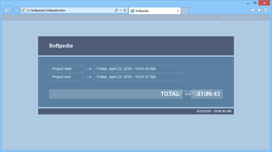Close the Softpedia tab
The width and height of the screenshot is (272, 152).
178,11
